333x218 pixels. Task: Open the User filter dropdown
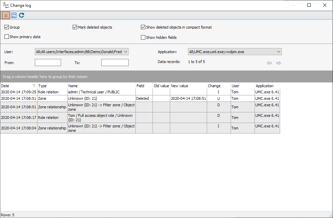tap(125, 52)
